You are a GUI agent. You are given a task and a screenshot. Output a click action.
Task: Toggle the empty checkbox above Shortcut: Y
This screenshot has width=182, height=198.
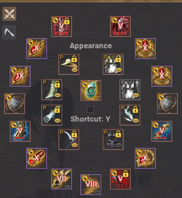coord(90,109)
